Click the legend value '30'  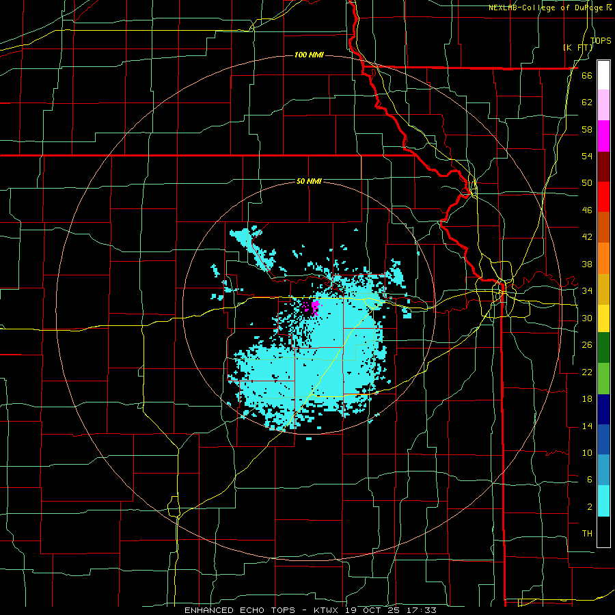(x=587, y=318)
